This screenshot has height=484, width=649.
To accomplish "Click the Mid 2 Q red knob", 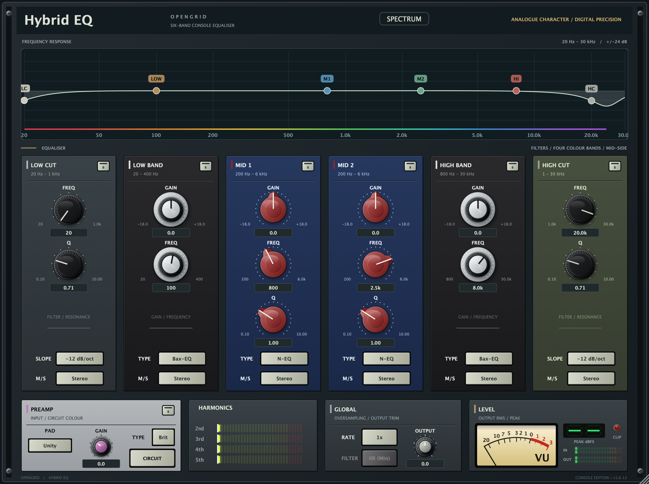I will pyautogui.click(x=375, y=319).
